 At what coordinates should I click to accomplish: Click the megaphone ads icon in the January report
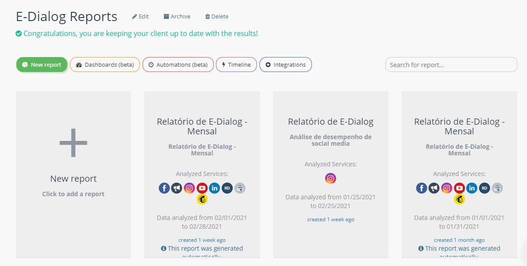pyautogui.click(x=434, y=188)
